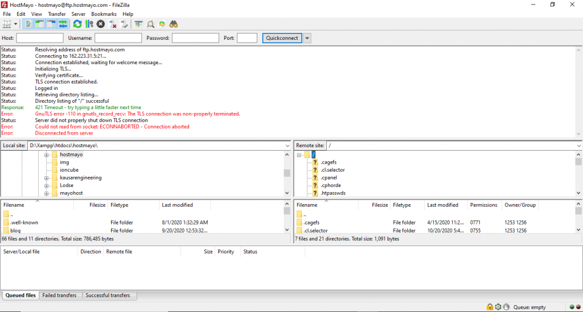Select the .cpanel folder in the remote tree
This screenshot has width=583, height=312.
click(x=329, y=178)
